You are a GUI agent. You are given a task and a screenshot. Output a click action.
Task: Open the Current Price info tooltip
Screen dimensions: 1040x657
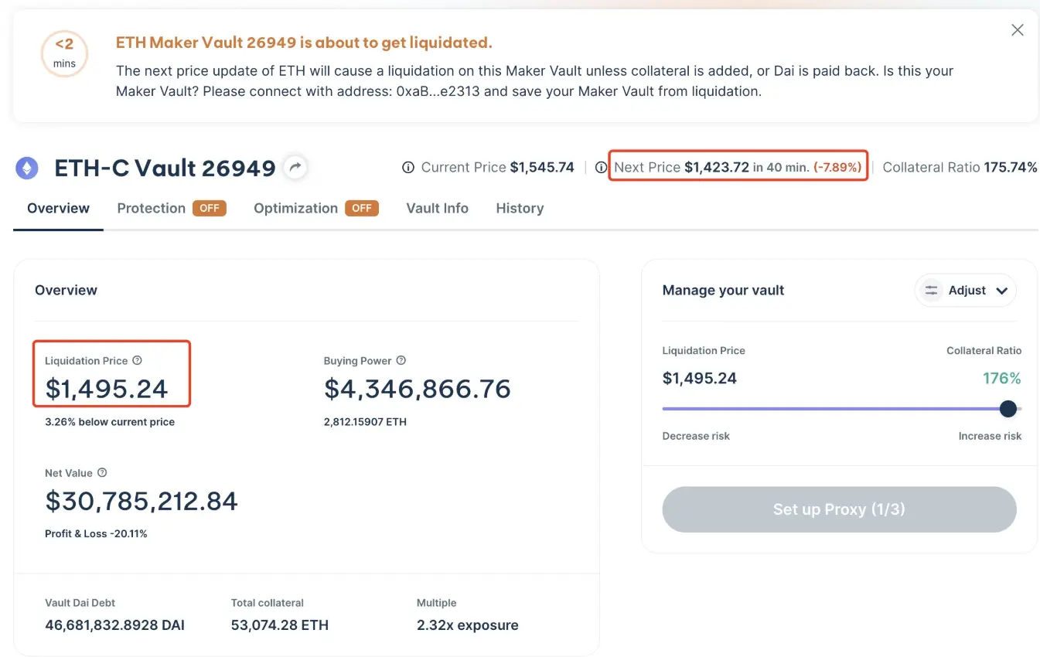tap(407, 167)
